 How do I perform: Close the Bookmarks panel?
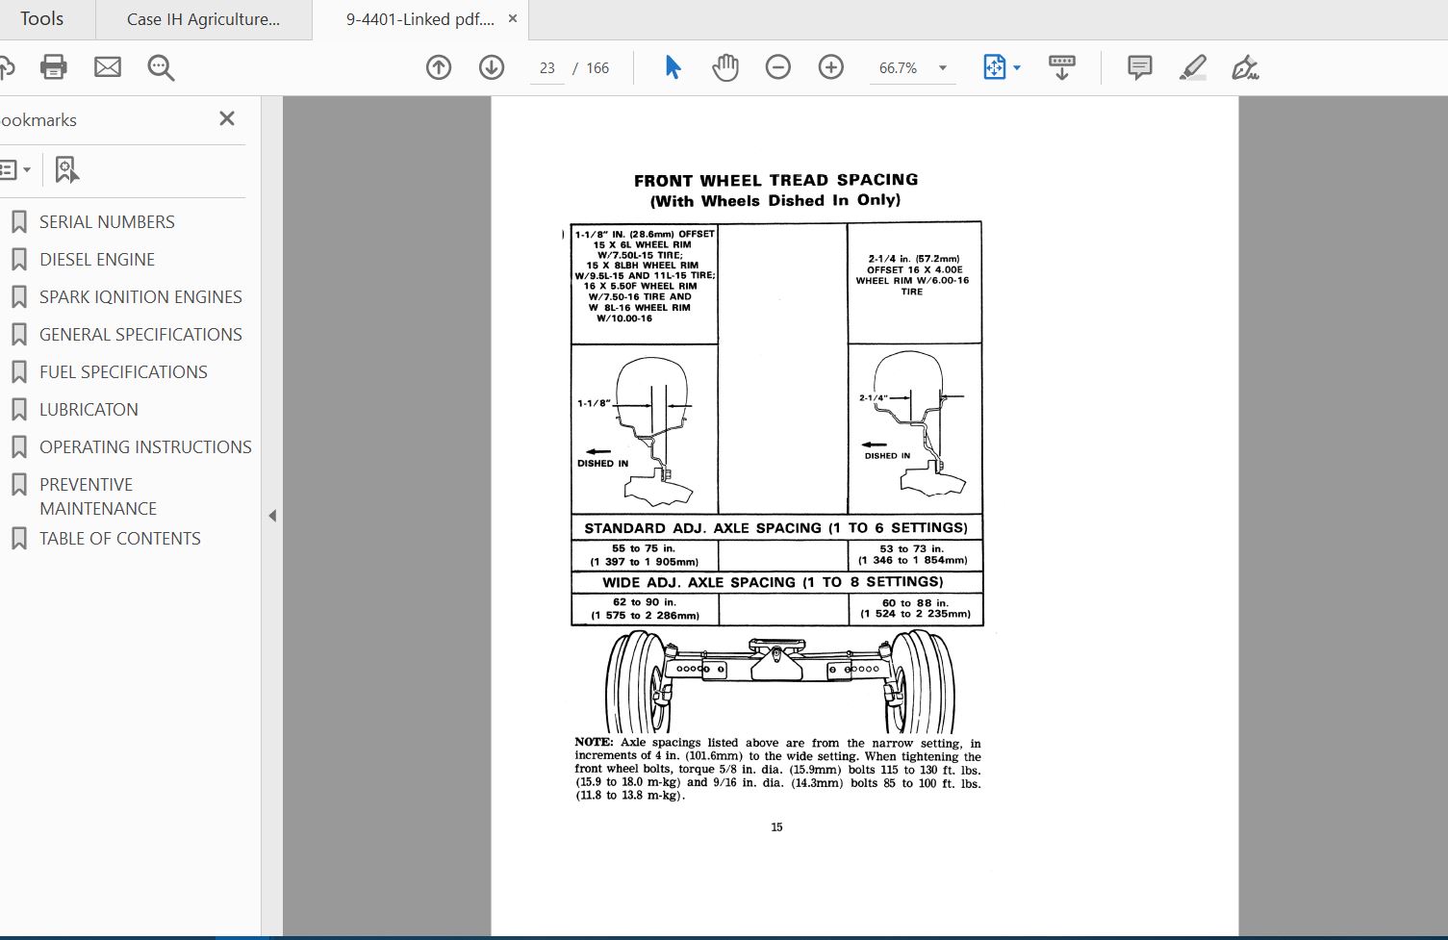point(227,118)
